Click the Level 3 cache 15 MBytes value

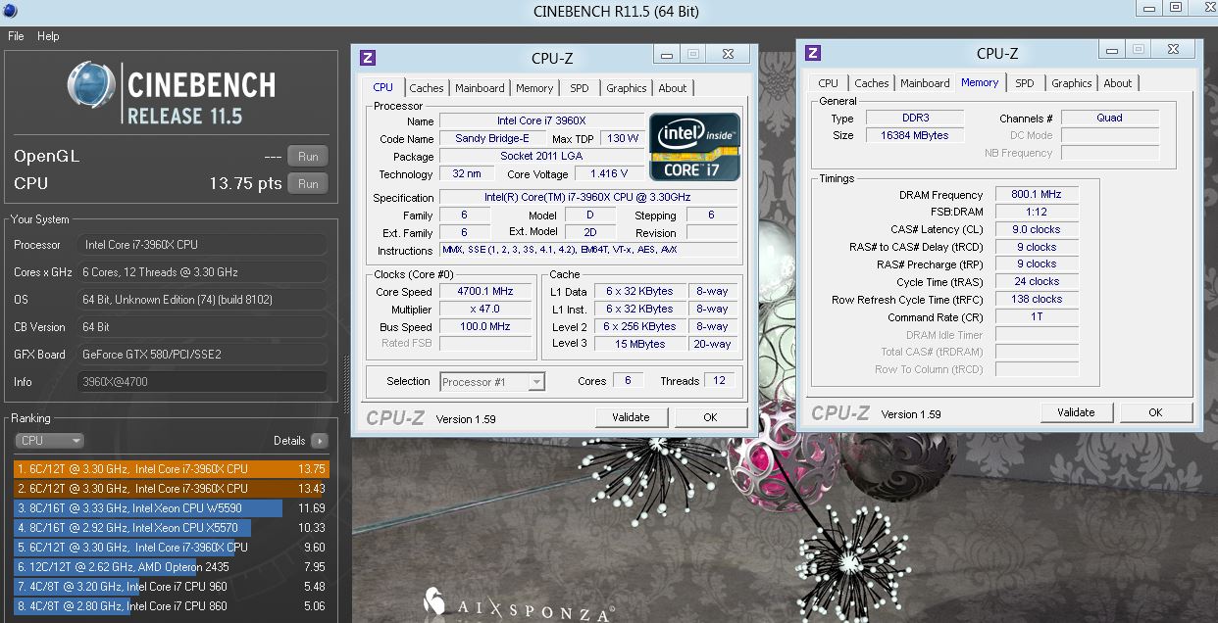639,344
